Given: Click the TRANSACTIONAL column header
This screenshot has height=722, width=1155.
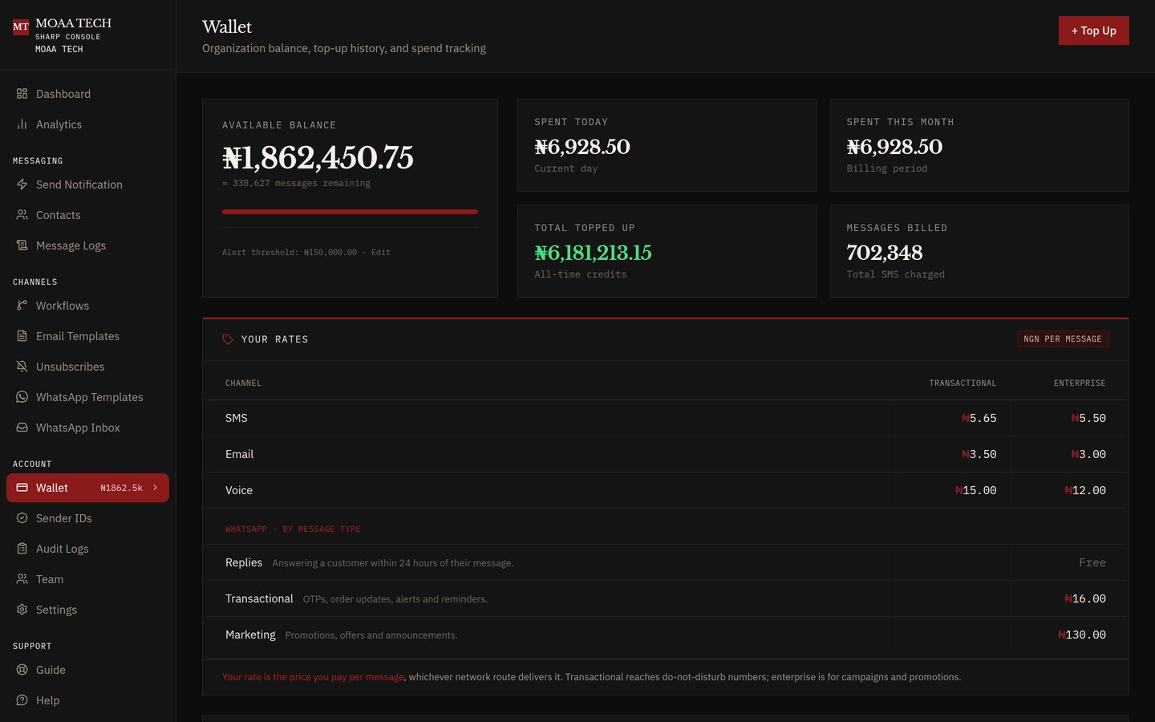Looking at the screenshot, I should tap(962, 383).
